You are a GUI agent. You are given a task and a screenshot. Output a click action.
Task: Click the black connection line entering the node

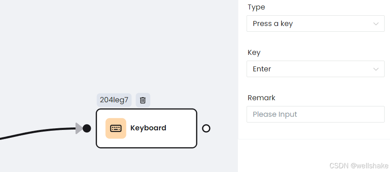[37, 132]
